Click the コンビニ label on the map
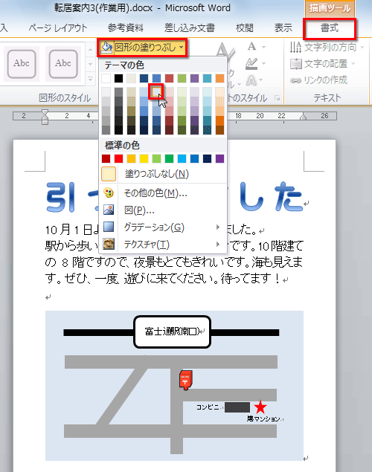 pyautogui.click(x=208, y=407)
